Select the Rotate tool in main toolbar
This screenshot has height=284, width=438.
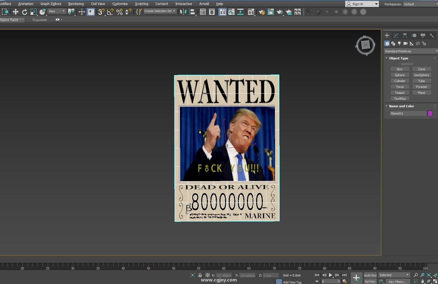pos(25,12)
